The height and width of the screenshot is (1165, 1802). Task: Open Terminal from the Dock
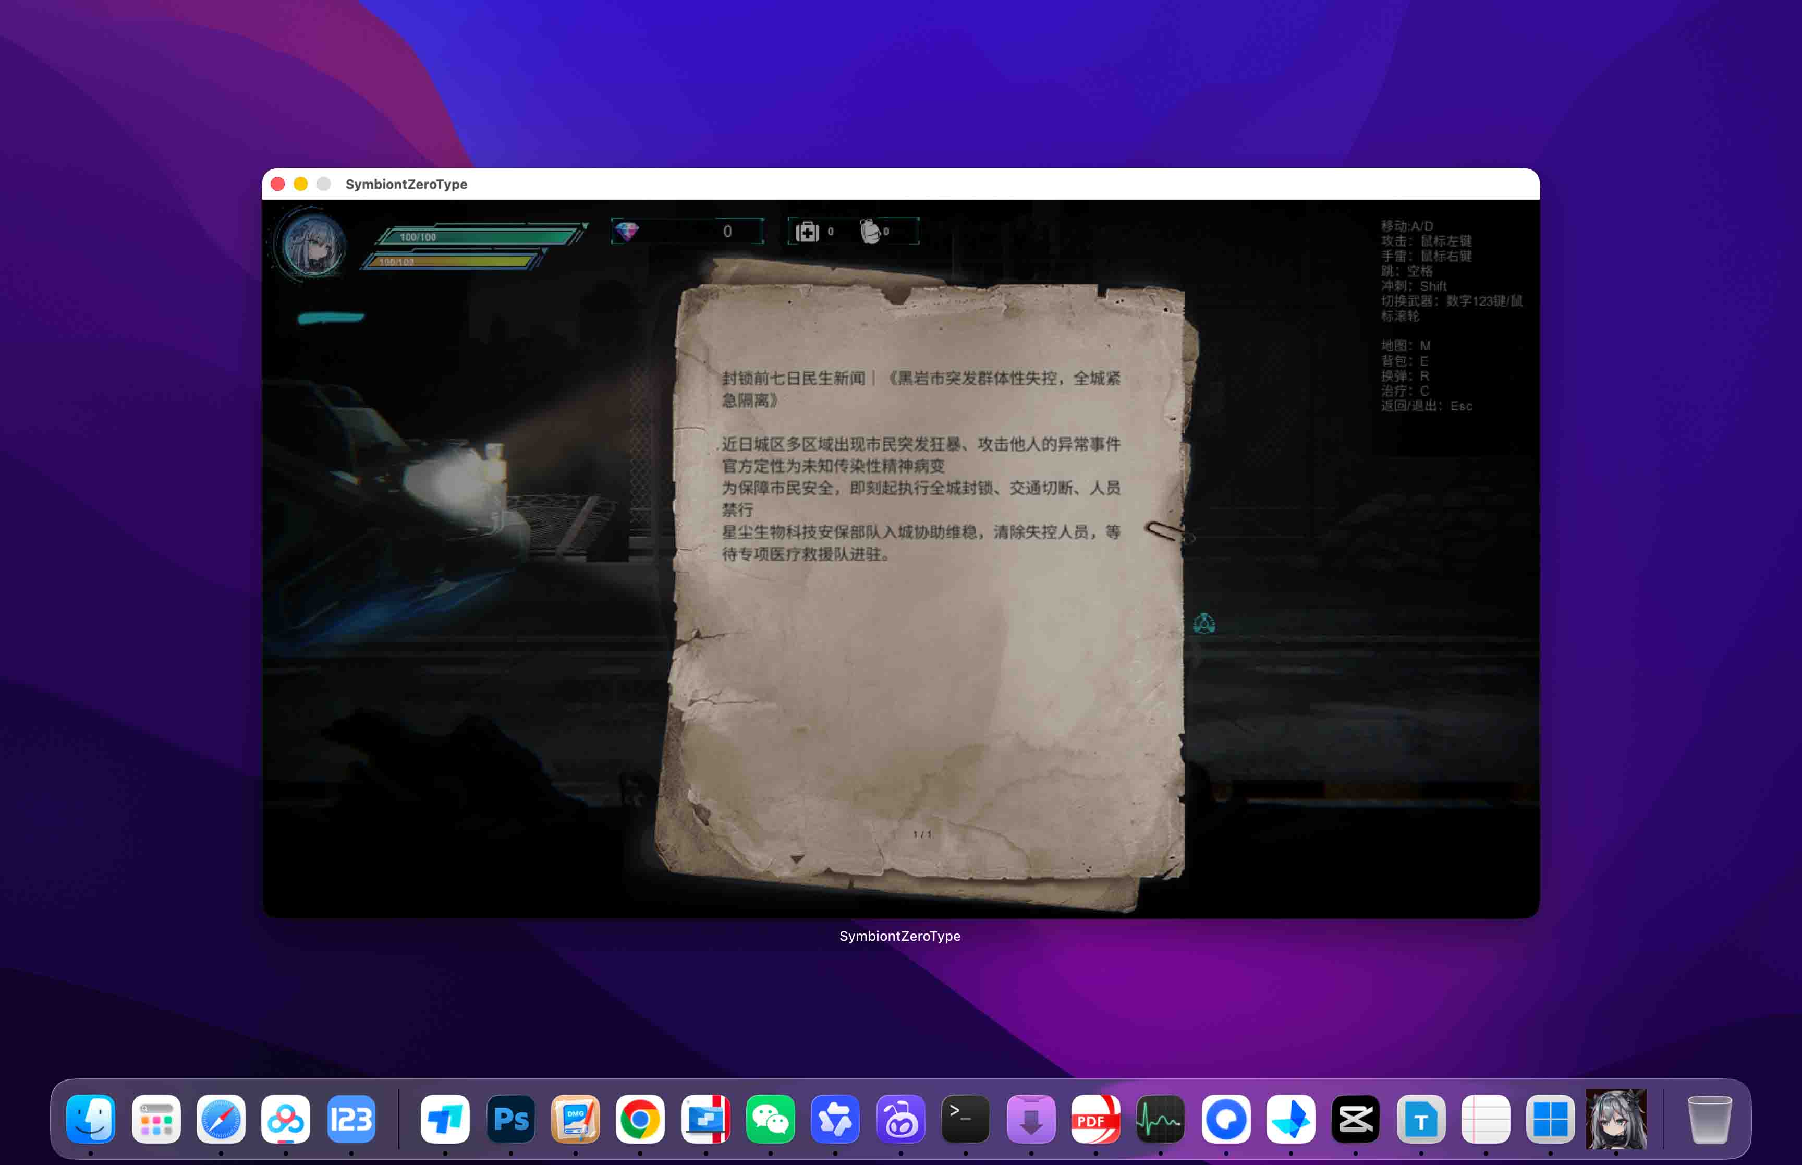(x=965, y=1119)
